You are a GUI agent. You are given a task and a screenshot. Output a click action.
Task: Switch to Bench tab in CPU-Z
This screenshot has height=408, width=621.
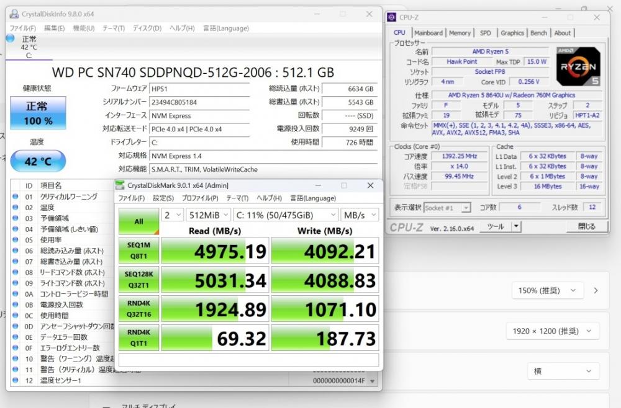[538, 33]
